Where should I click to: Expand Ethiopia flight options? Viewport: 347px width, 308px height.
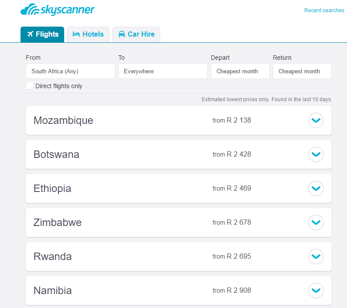(x=316, y=188)
